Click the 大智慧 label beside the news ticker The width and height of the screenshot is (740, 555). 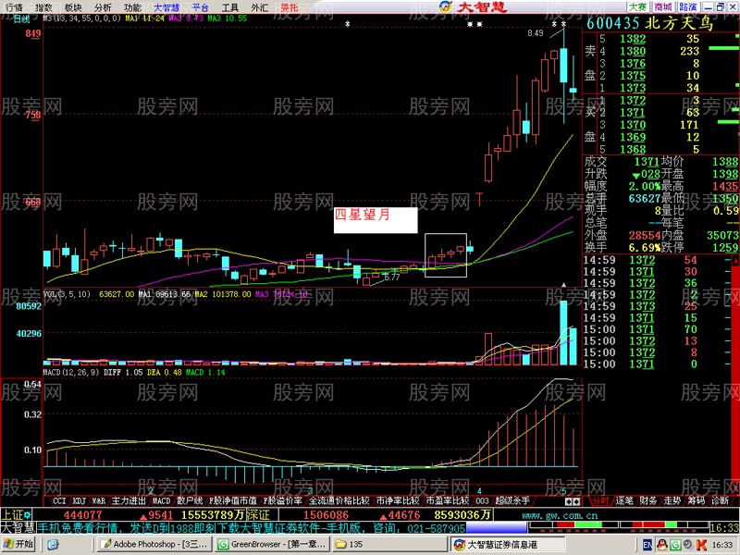pyautogui.click(x=18, y=527)
